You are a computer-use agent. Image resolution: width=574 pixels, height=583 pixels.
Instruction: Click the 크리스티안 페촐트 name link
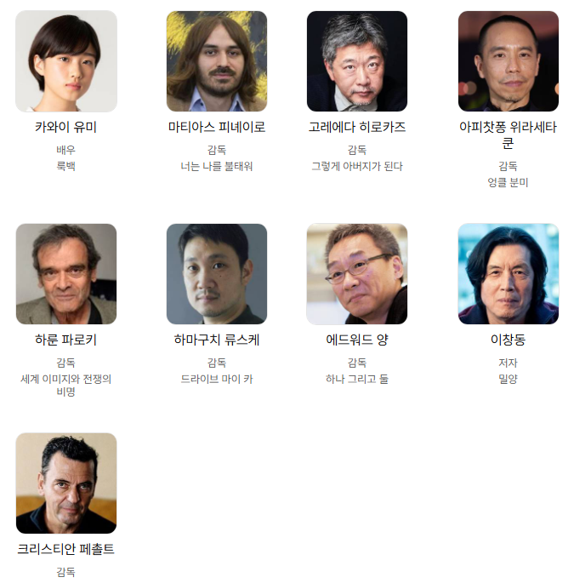(65, 549)
